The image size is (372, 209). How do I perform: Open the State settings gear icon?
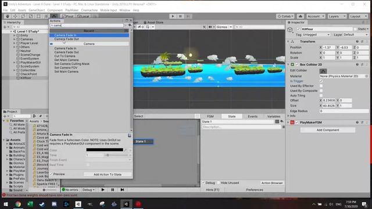(282, 121)
